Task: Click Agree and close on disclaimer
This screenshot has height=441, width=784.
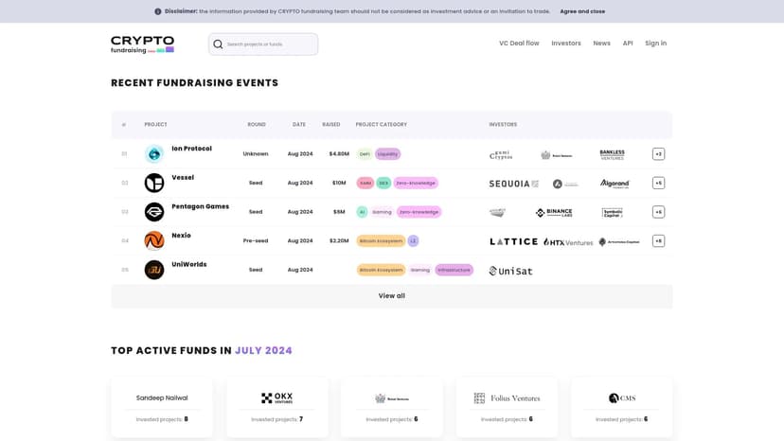Action: pyautogui.click(x=582, y=11)
